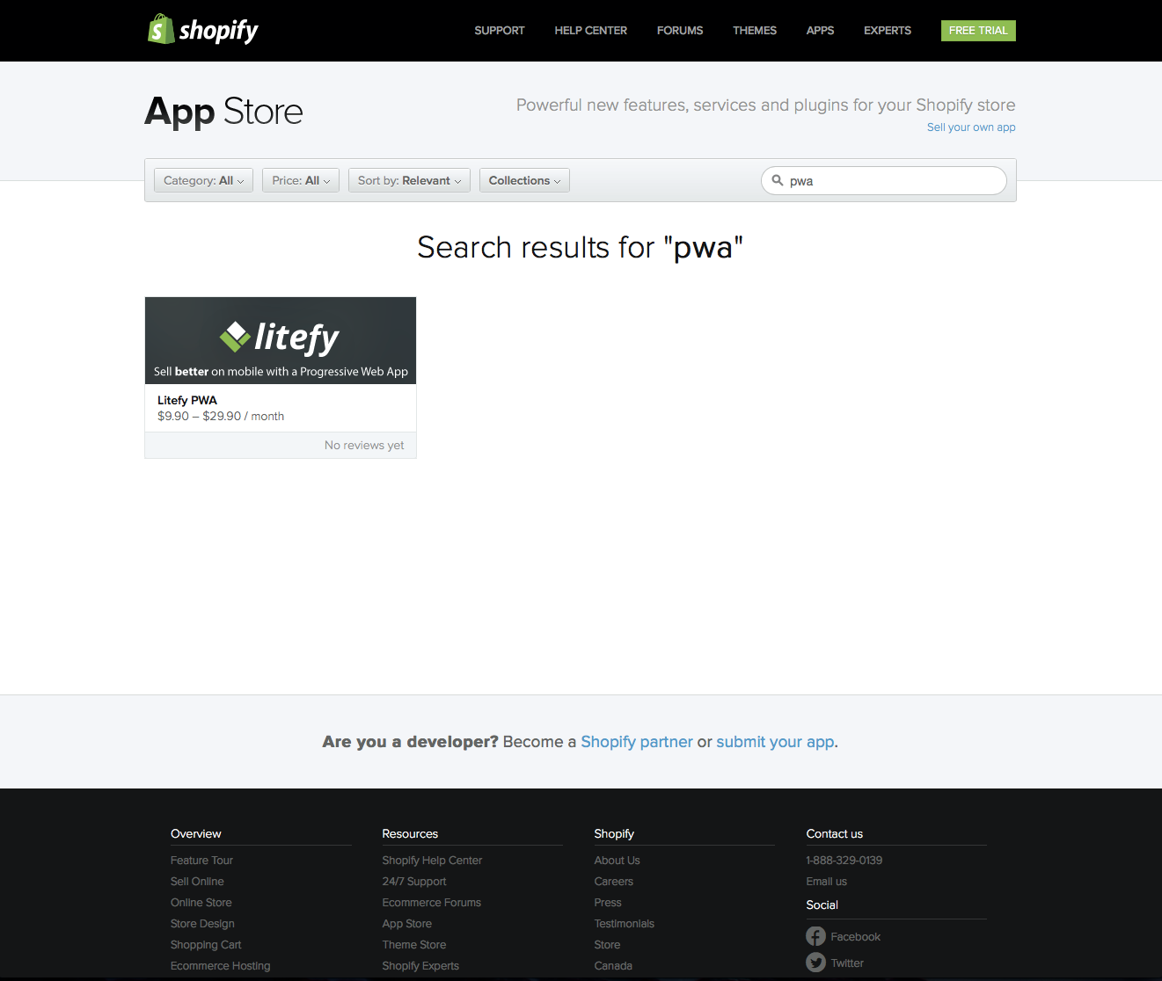1162x981 pixels.
Task: Click the No reviews yet text
Action: (364, 445)
